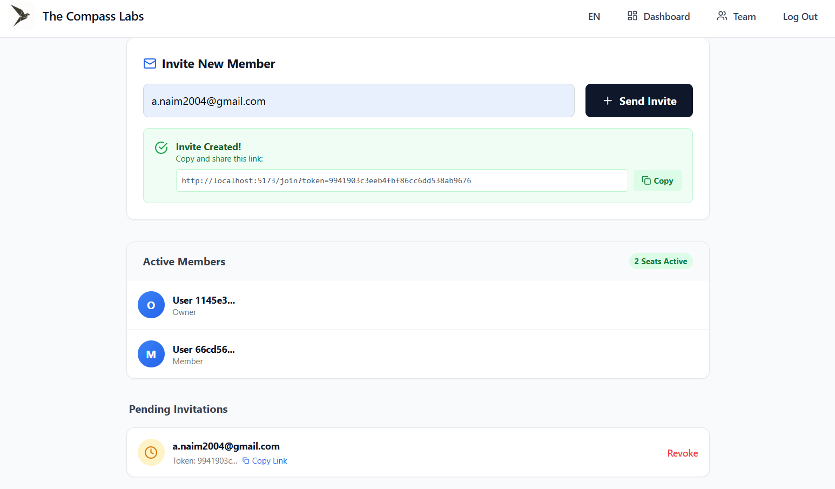
Task: Click the Owner role label
Action: (184, 312)
